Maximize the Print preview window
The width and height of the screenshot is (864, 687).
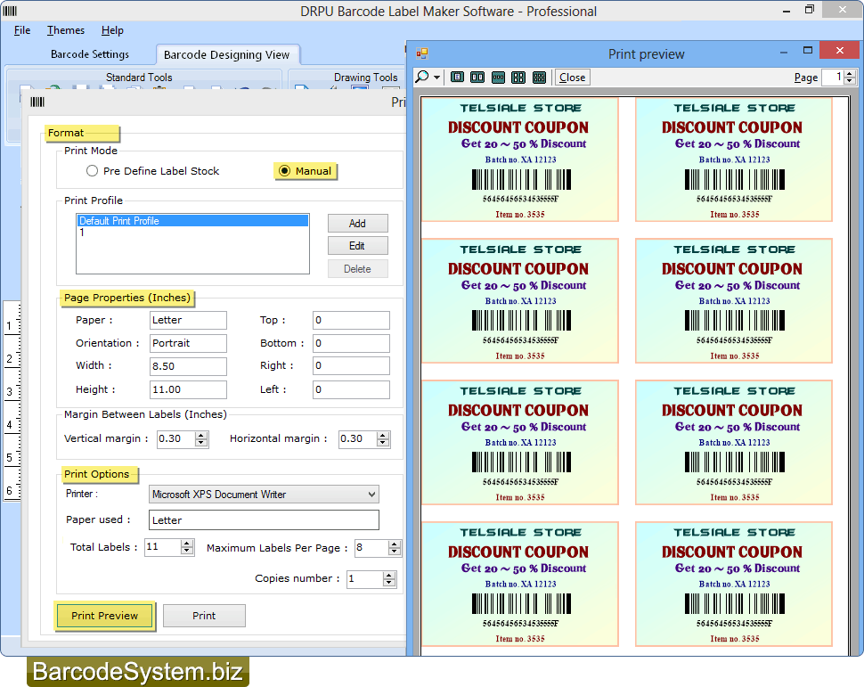click(808, 51)
